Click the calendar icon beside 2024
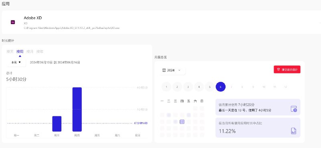This screenshot has width=321, height=148. tap(164, 70)
